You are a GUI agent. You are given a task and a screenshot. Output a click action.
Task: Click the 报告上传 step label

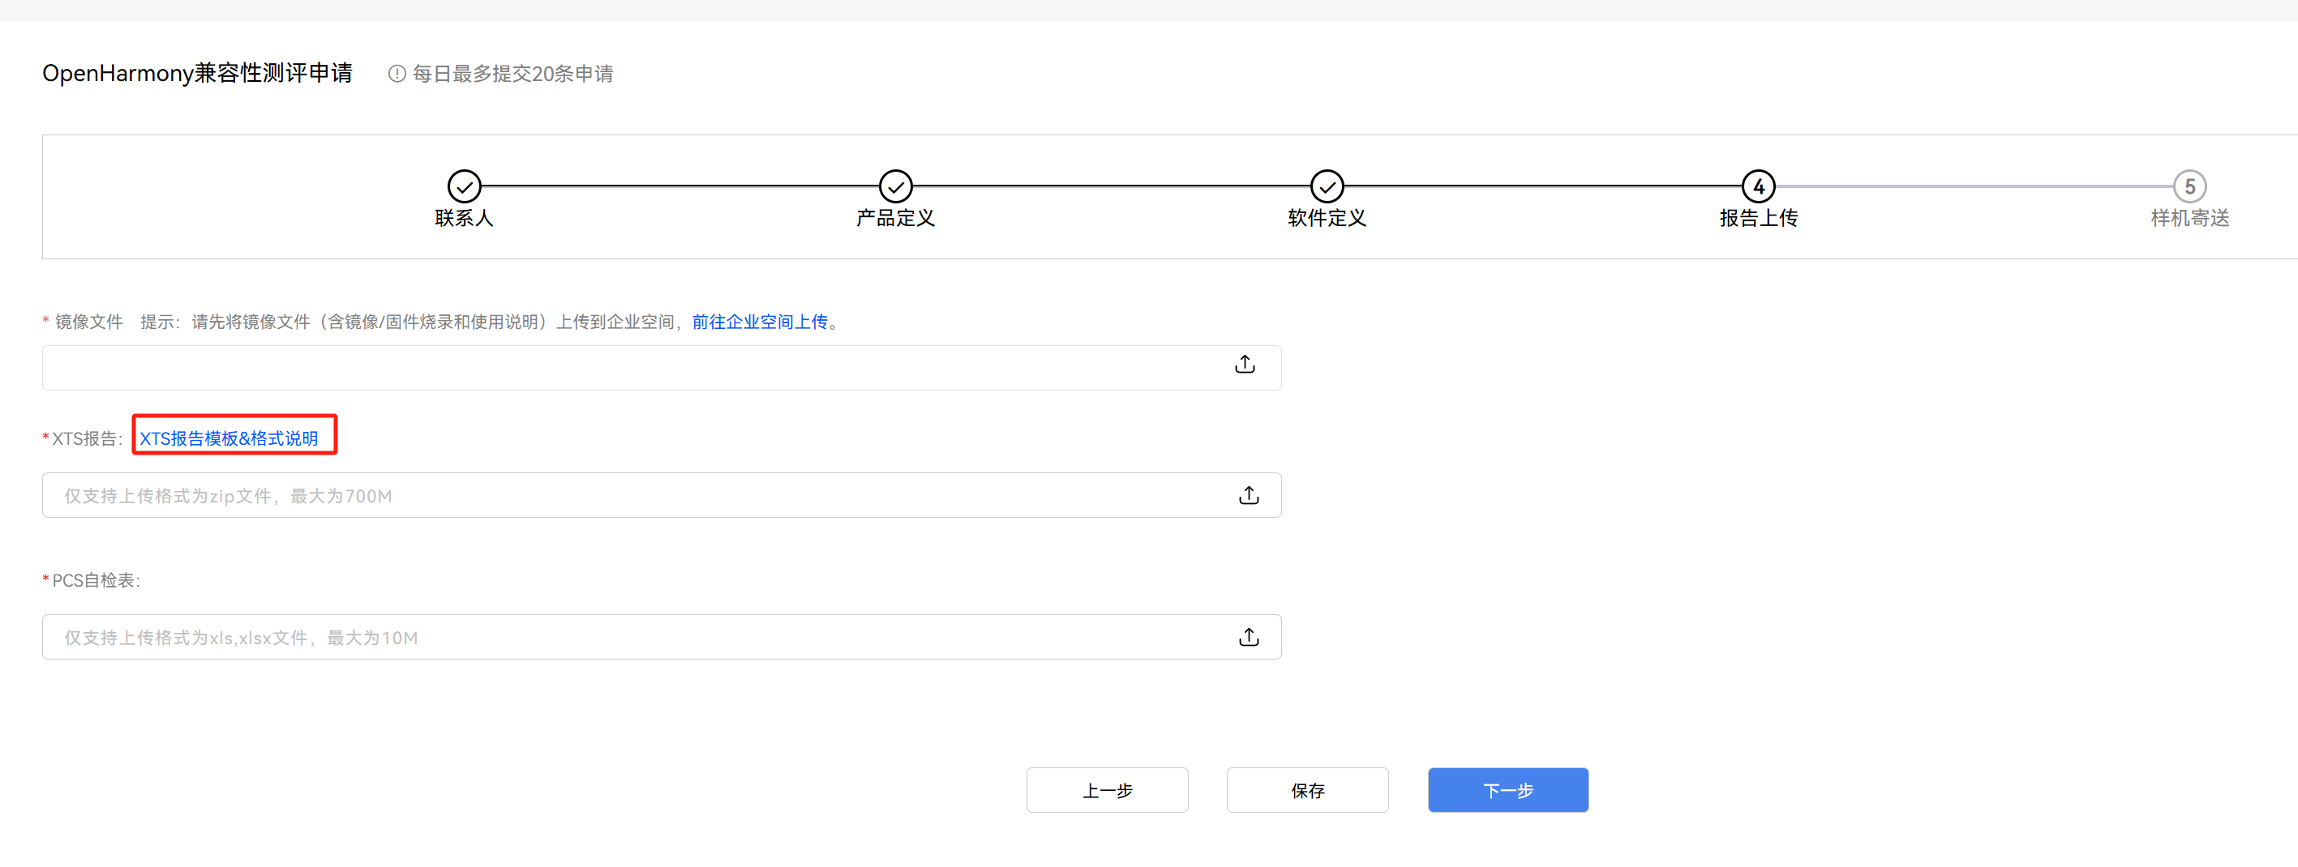(1760, 218)
